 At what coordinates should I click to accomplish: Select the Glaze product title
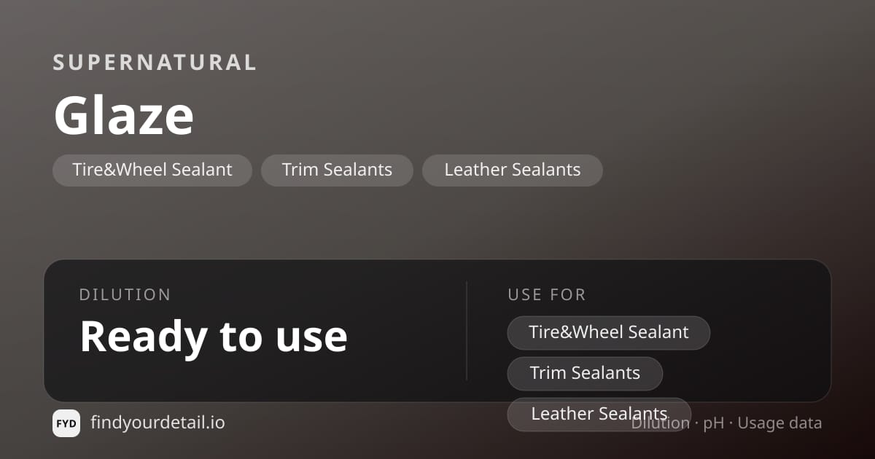pos(124,116)
